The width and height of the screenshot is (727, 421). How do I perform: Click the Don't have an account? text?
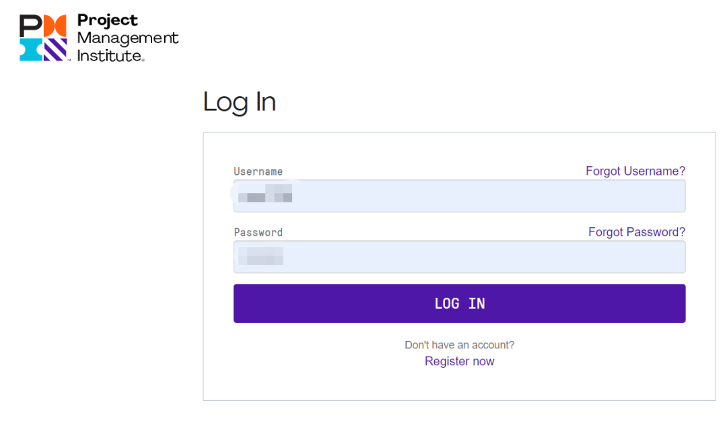coord(460,345)
